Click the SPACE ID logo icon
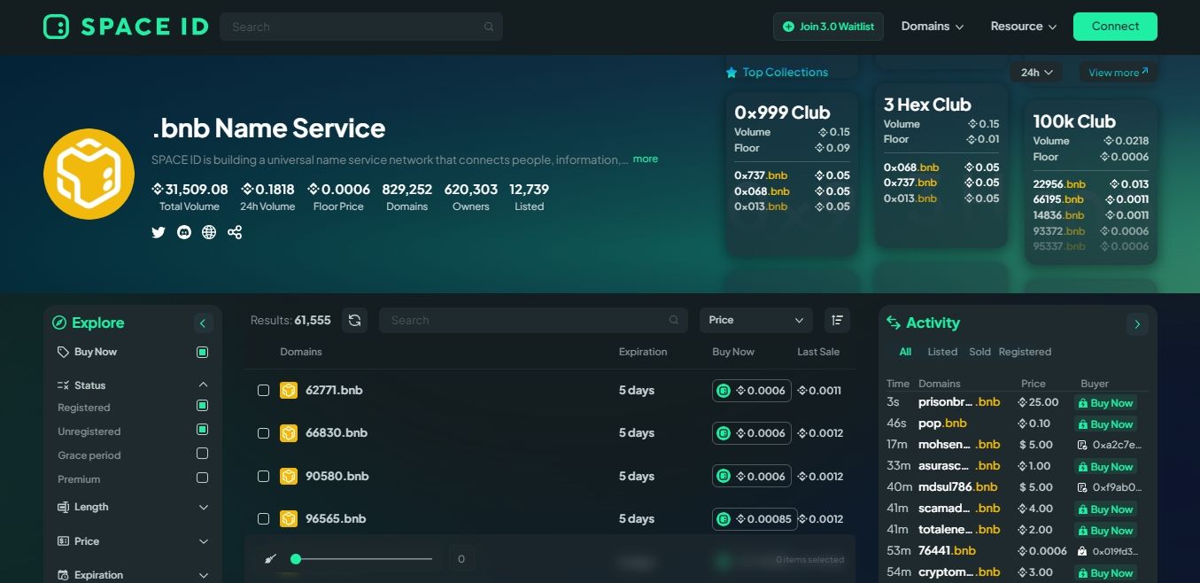The height and width of the screenshot is (583, 1200). click(x=56, y=27)
